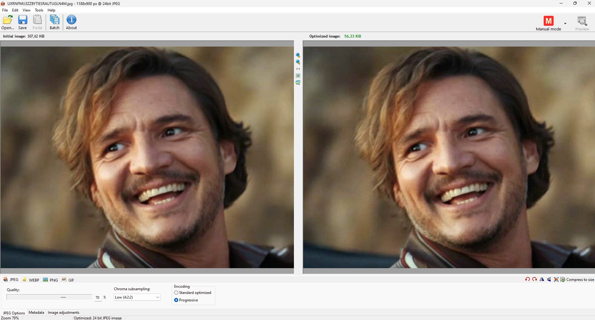This screenshot has width=595, height=320.
Task: Switch to the GIF format tab
Action: tap(68, 280)
